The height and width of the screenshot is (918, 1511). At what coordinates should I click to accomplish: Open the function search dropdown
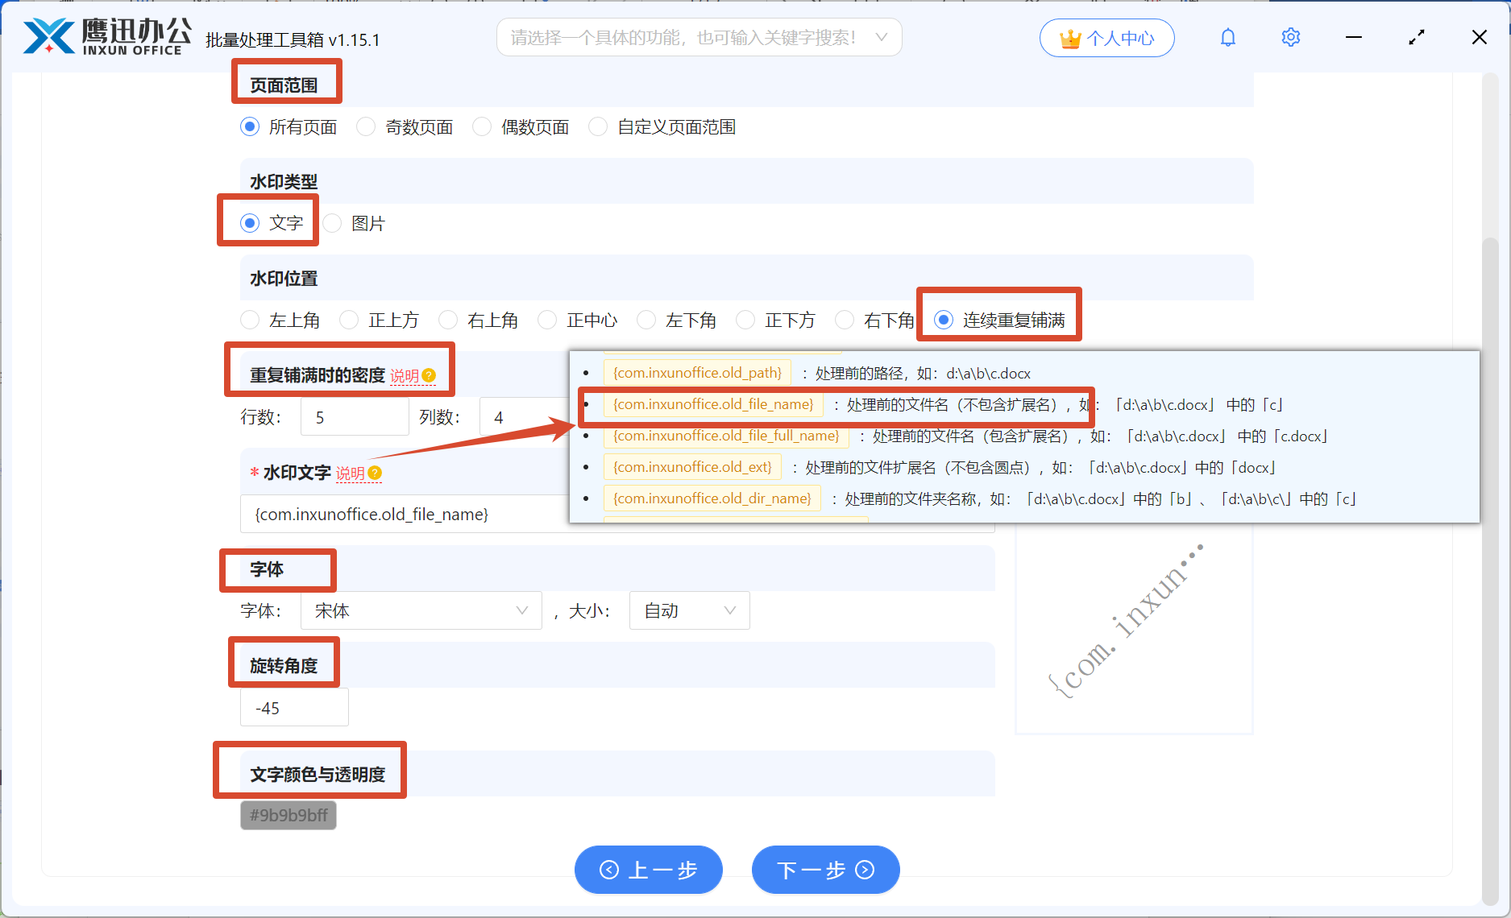point(699,38)
